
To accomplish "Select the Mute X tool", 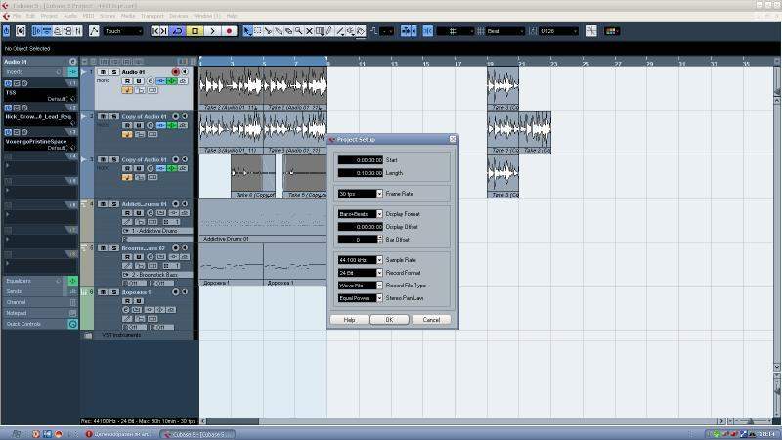I will click(x=309, y=31).
